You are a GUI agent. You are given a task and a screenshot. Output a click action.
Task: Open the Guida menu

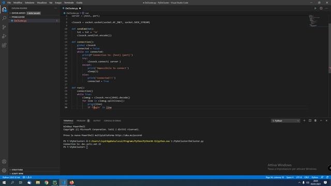pyautogui.click(x=79, y=3)
